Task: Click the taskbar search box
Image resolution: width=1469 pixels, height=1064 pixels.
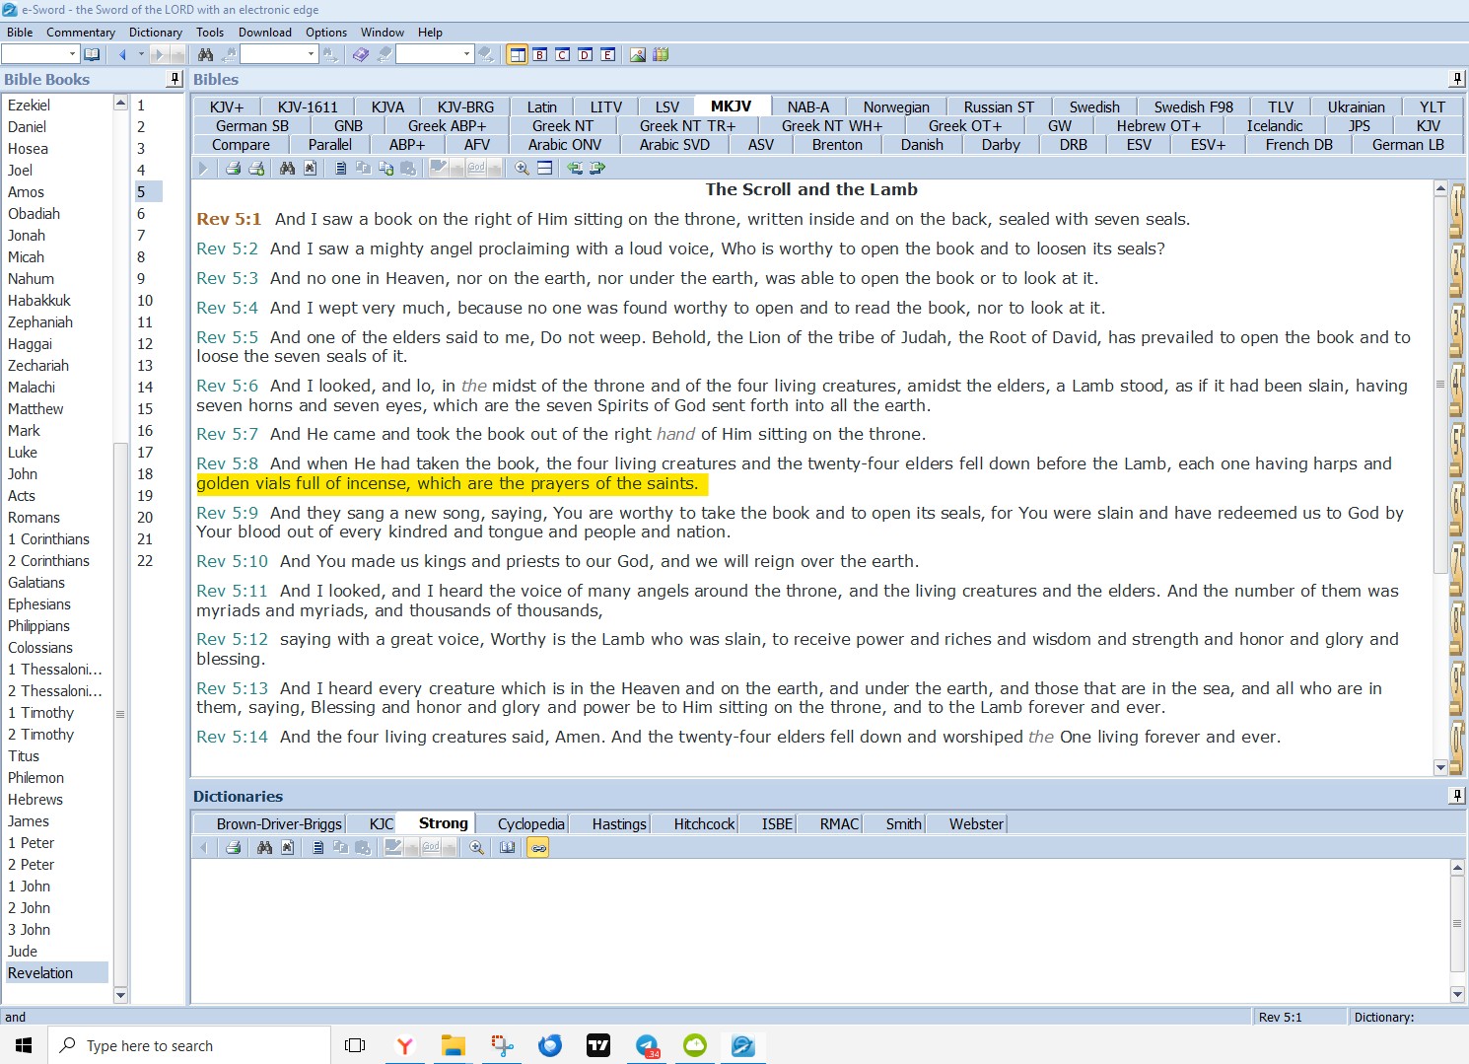Action: click(189, 1045)
